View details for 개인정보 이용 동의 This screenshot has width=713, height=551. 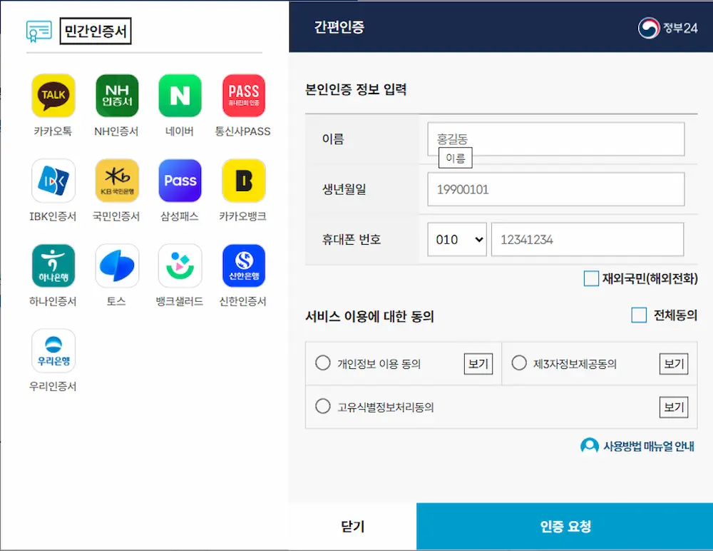click(478, 364)
